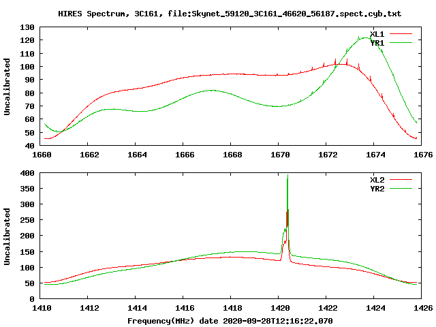Click the 70 y-axis tick label
The image size is (436, 327).
(x=30, y=106)
